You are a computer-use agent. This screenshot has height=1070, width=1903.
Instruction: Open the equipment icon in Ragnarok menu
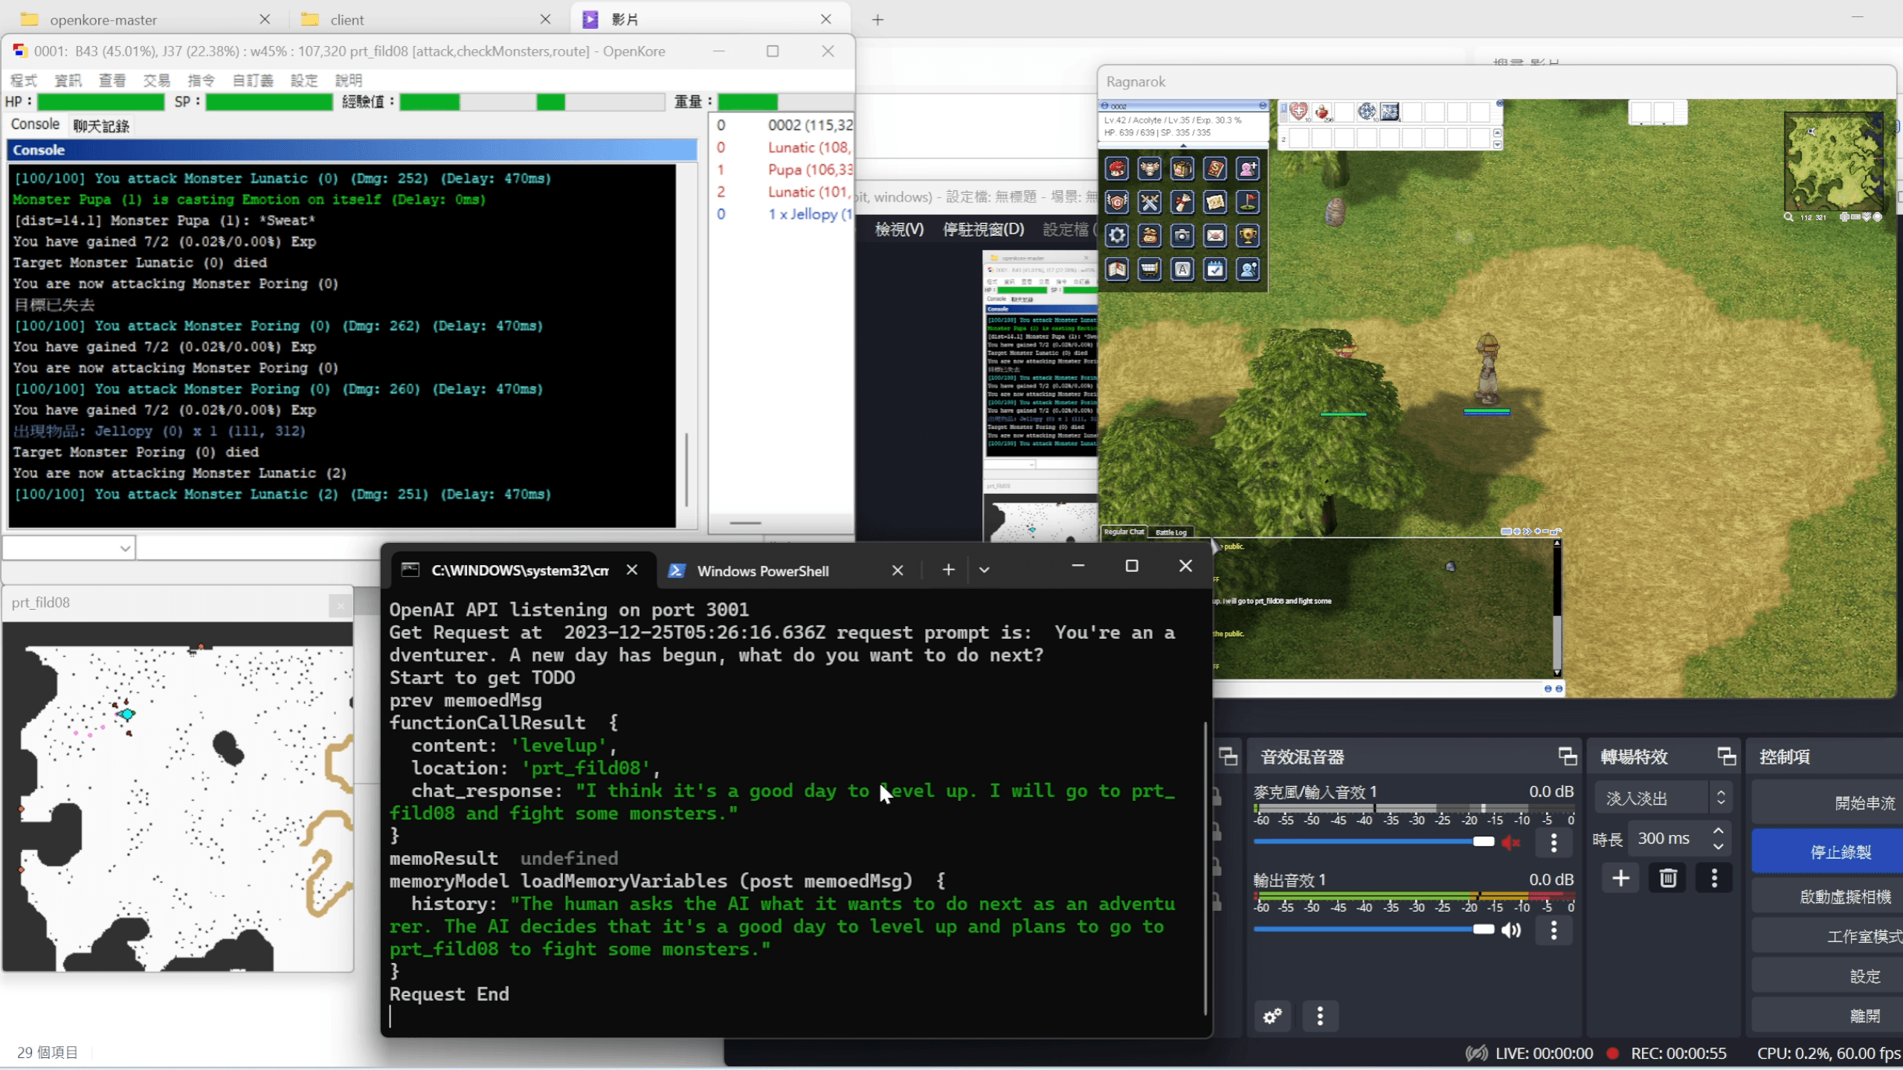(1150, 170)
